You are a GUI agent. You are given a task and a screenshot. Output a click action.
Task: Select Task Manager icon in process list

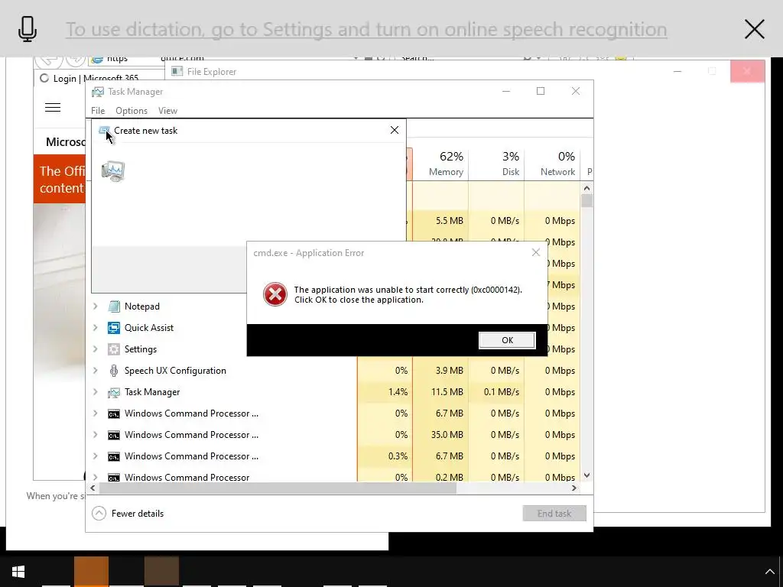click(x=114, y=392)
